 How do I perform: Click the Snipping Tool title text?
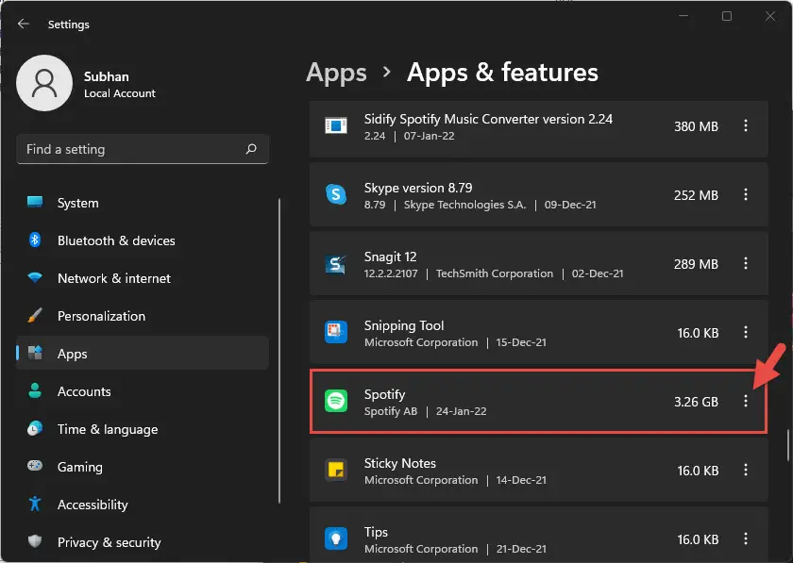pos(404,325)
